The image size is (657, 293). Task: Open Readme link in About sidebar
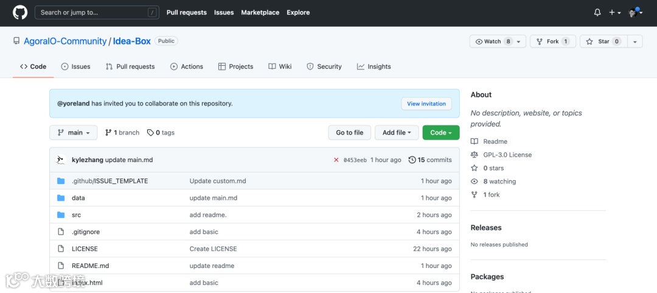click(489, 141)
